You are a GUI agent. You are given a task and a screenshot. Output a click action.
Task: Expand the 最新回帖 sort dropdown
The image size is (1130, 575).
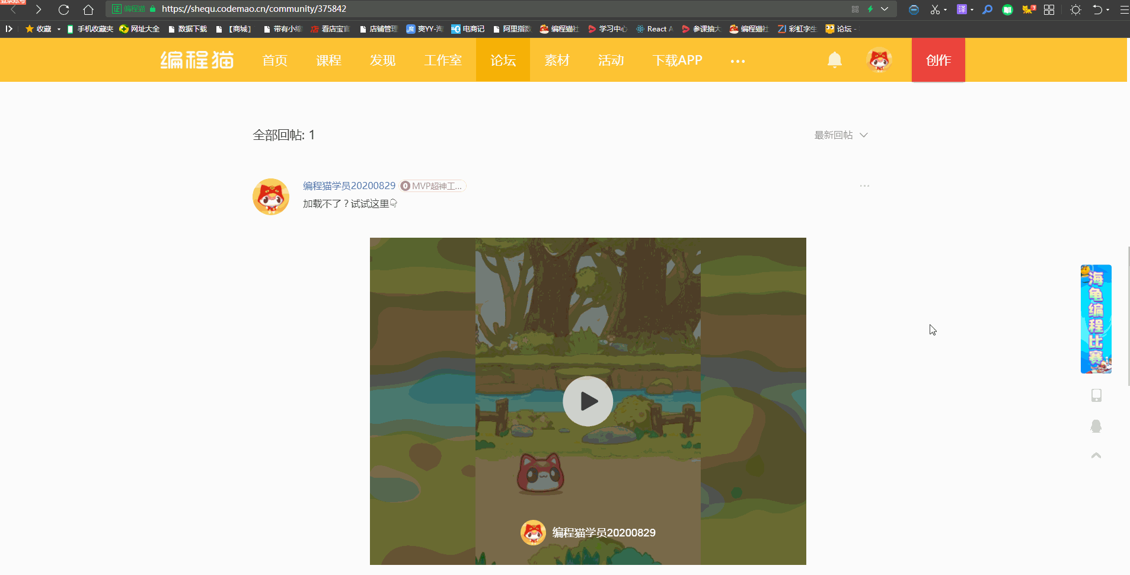coord(841,135)
